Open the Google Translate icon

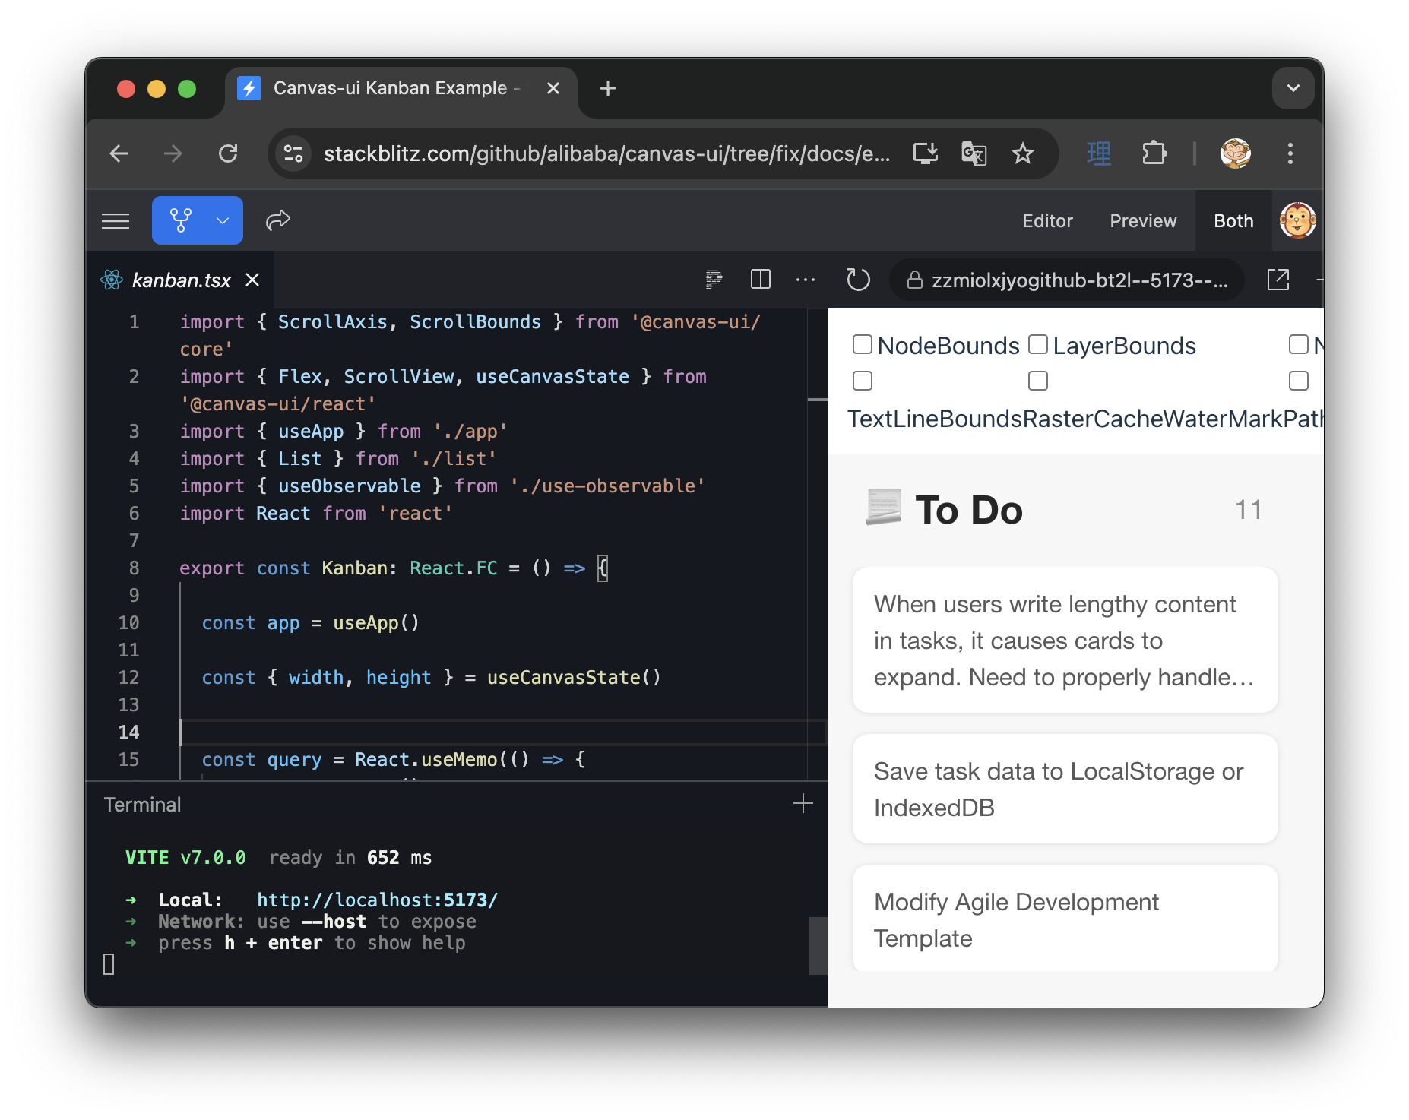[x=974, y=154]
